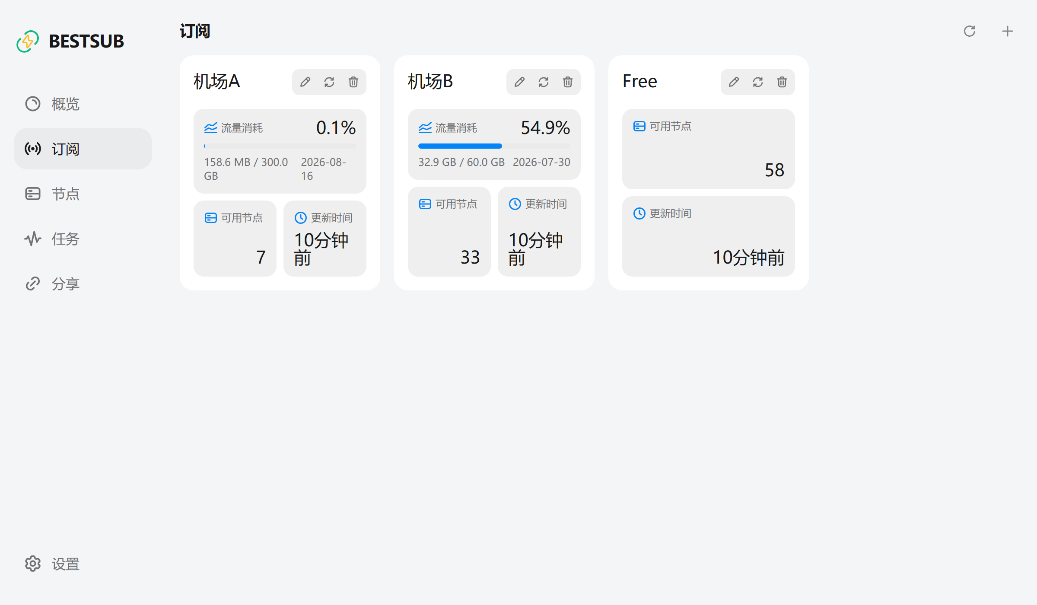Click the Free card title
1037x605 pixels.
[639, 81]
